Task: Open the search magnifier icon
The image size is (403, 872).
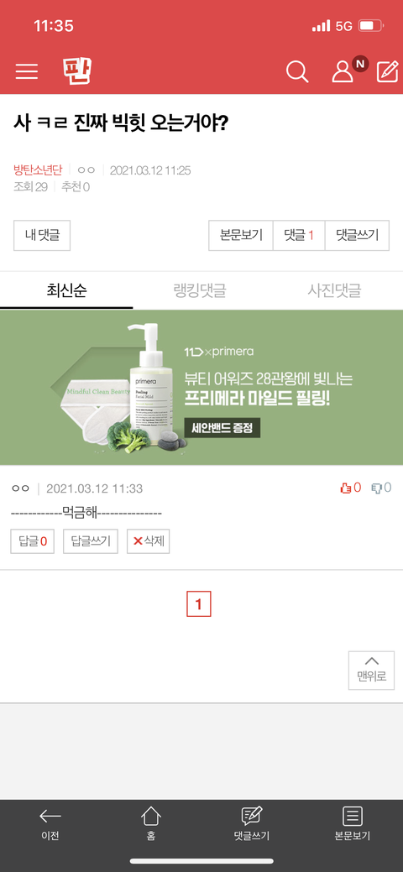Action: tap(297, 71)
